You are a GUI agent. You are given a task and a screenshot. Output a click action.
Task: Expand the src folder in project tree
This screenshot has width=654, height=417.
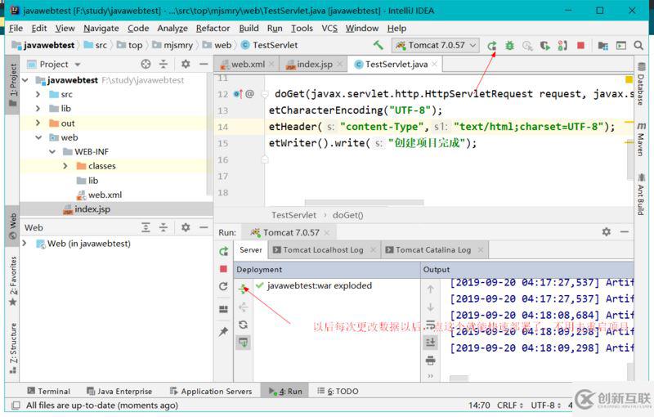(x=38, y=95)
